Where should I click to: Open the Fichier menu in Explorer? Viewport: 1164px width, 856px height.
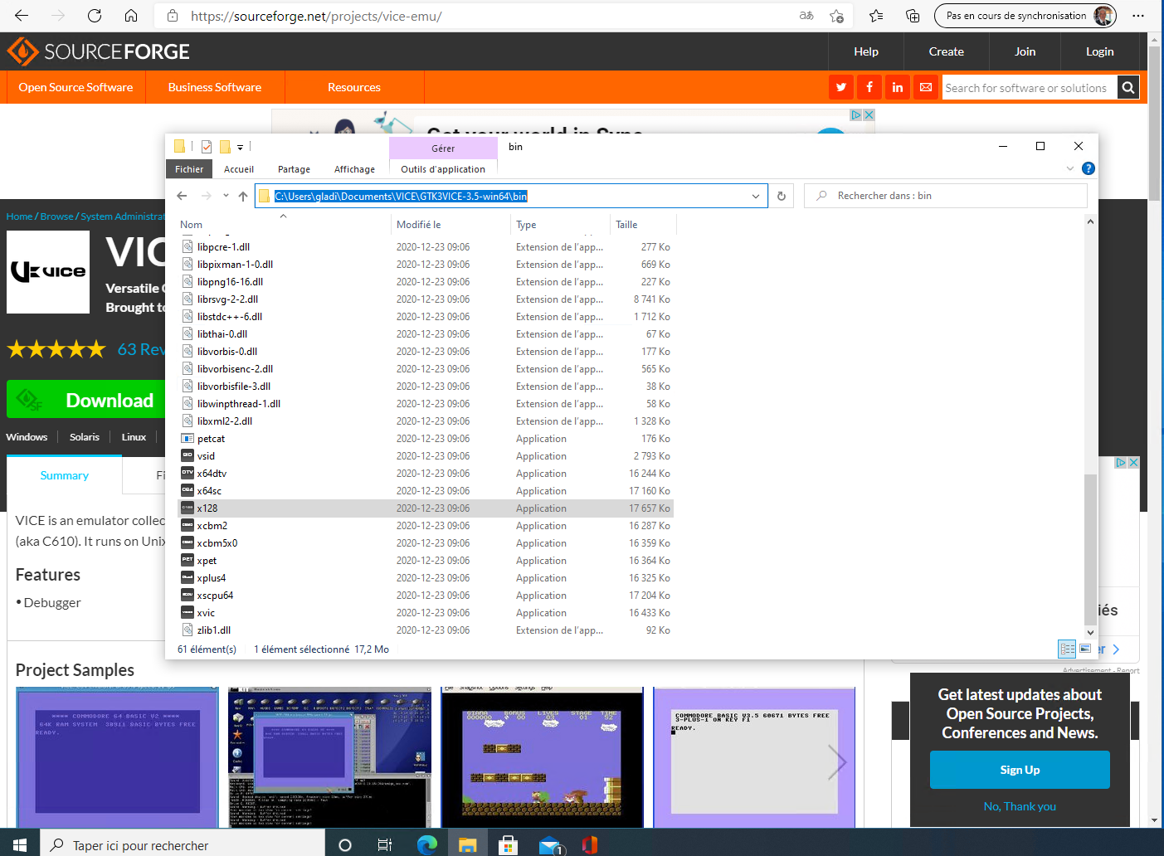189,169
